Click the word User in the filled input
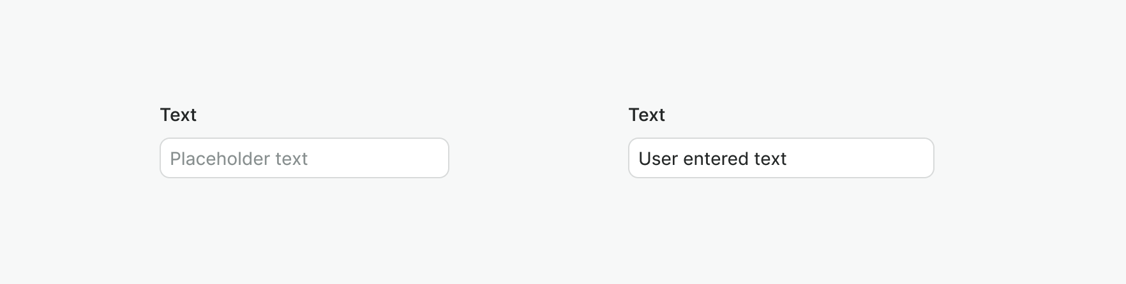The width and height of the screenshot is (1126, 284). pyautogui.click(x=657, y=159)
